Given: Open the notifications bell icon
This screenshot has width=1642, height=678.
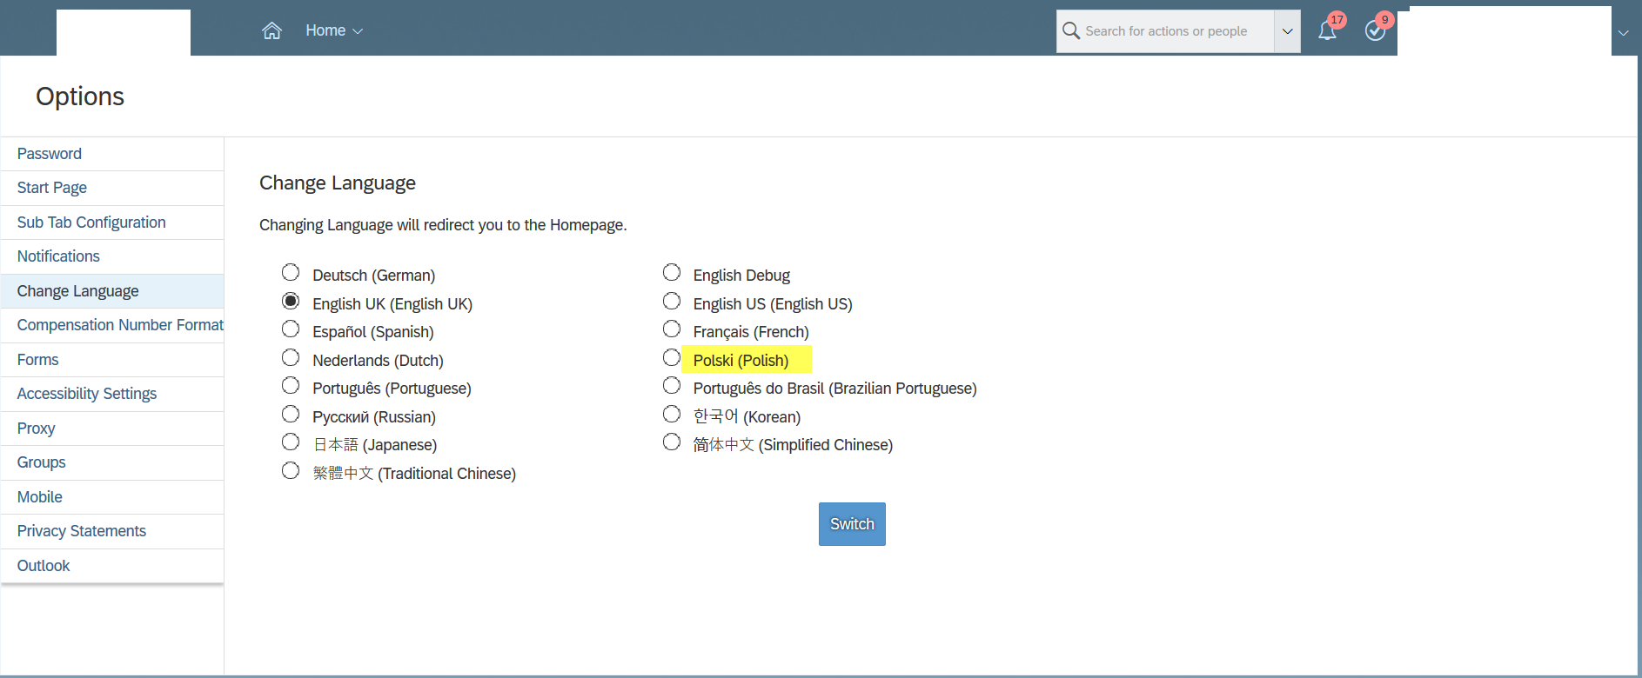Looking at the screenshot, I should point(1327,30).
